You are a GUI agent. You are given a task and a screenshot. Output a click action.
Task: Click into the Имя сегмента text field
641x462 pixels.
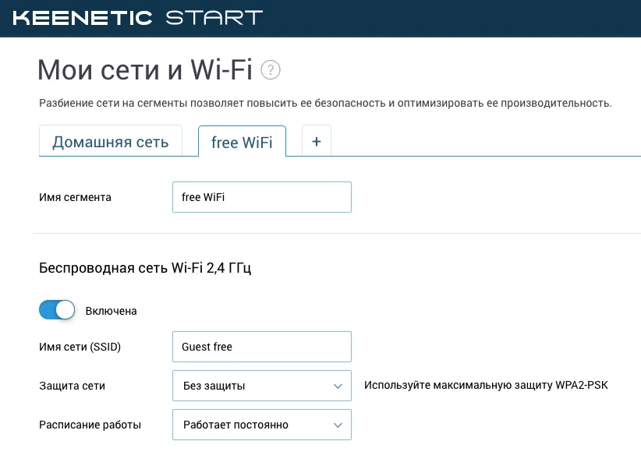pyautogui.click(x=262, y=197)
